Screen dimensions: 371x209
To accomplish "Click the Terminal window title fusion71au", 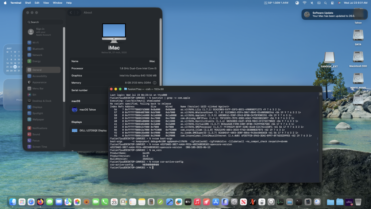I will pyautogui.click(x=144, y=89).
